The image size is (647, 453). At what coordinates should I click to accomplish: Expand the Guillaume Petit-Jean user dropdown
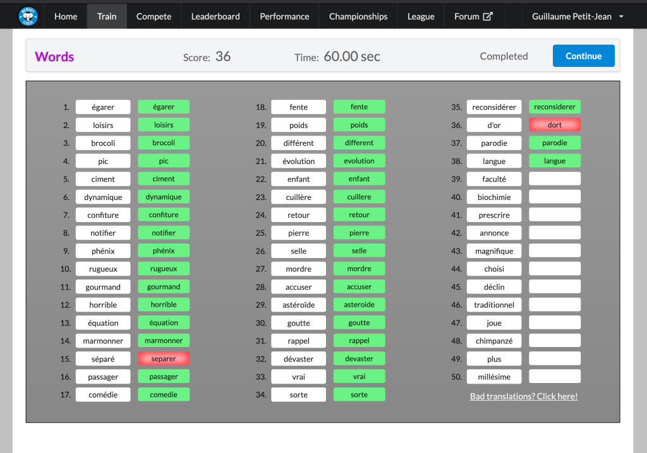pyautogui.click(x=577, y=16)
